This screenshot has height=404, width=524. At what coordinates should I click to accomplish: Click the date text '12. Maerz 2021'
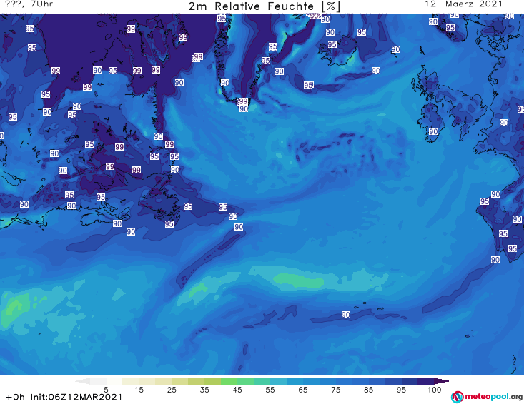coord(463,4)
